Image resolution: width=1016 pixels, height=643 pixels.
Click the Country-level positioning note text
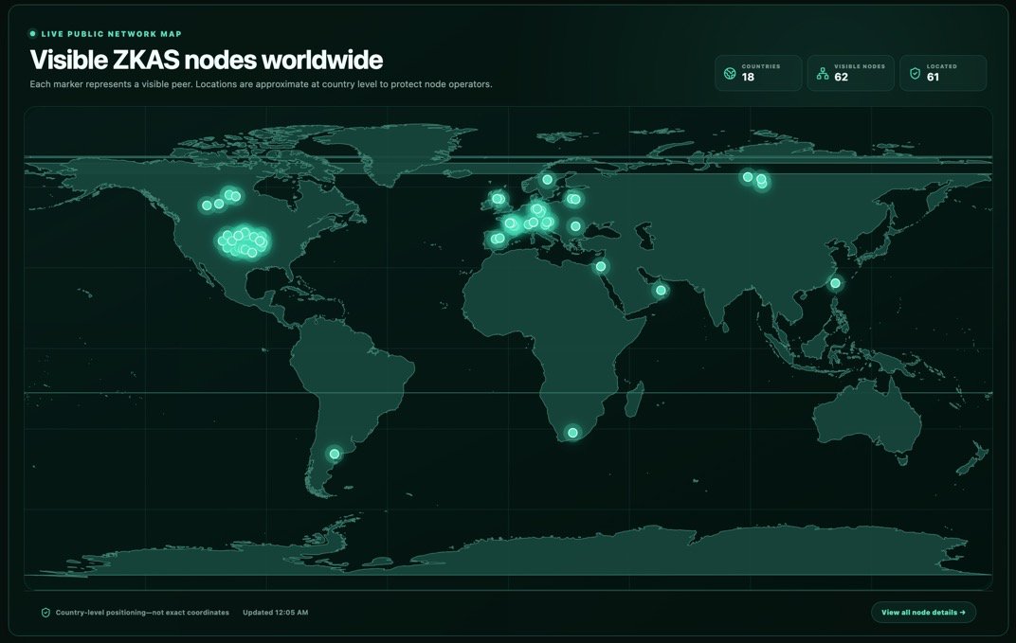tap(142, 613)
